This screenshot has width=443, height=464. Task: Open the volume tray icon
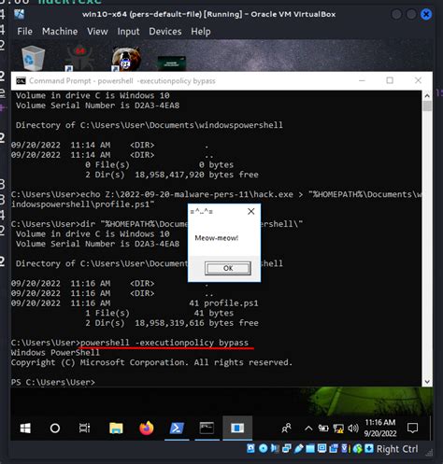coord(353,429)
